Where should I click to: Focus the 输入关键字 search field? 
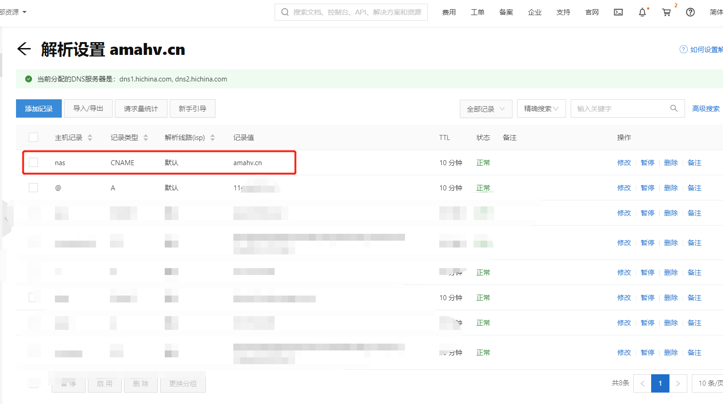628,108
